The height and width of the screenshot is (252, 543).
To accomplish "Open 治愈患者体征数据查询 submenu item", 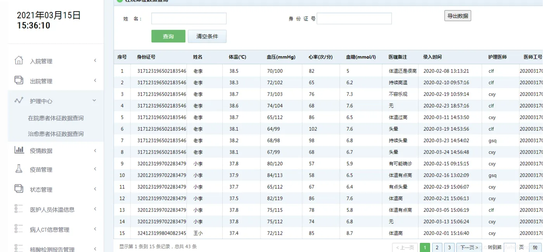I will tap(55, 134).
